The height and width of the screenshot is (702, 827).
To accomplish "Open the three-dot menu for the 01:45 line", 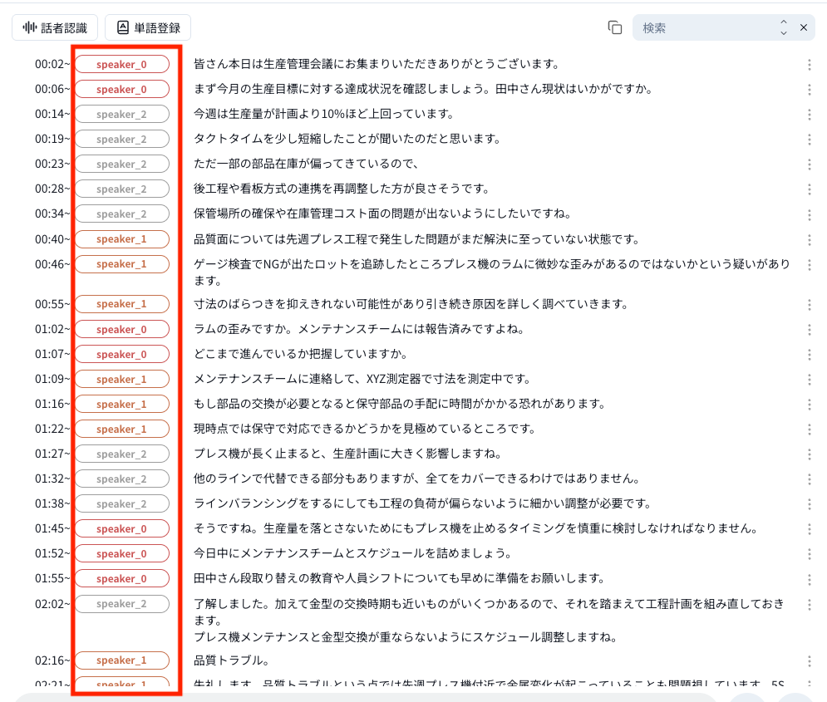I will coord(810,529).
